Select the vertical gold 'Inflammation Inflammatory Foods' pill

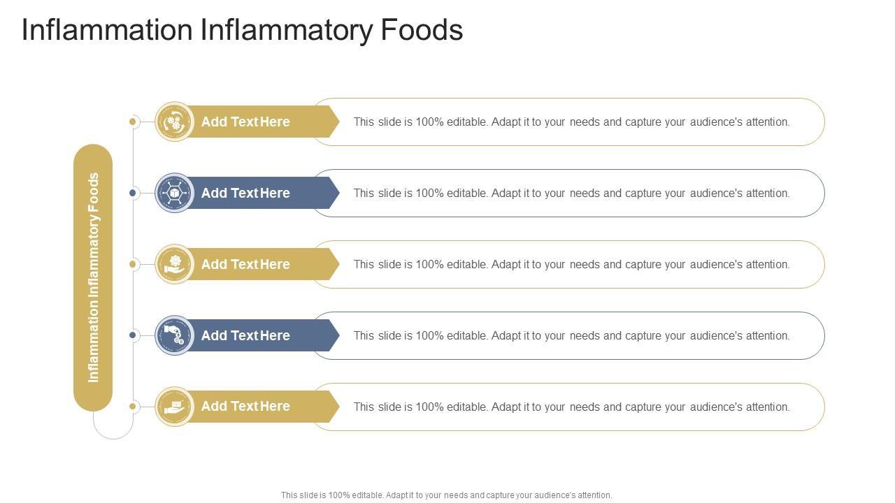(93, 277)
